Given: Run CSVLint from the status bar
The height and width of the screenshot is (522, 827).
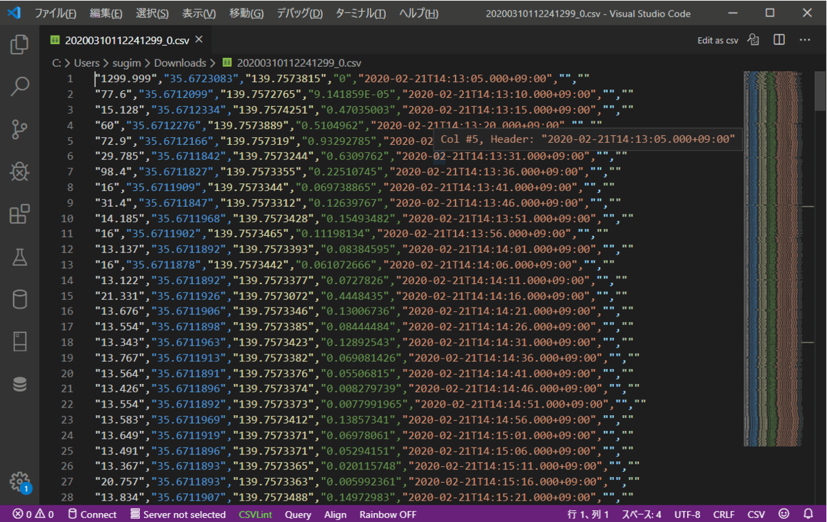Looking at the screenshot, I should (x=255, y=514).
